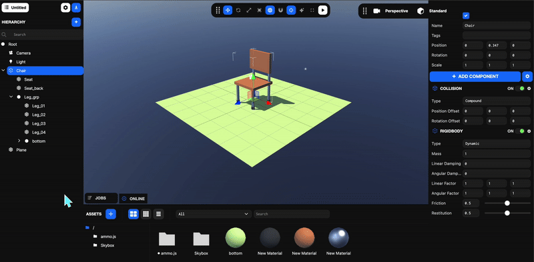
Task: Collapse the Chair entity arrow
Action: pyautogui.click(x=3, y=71)
